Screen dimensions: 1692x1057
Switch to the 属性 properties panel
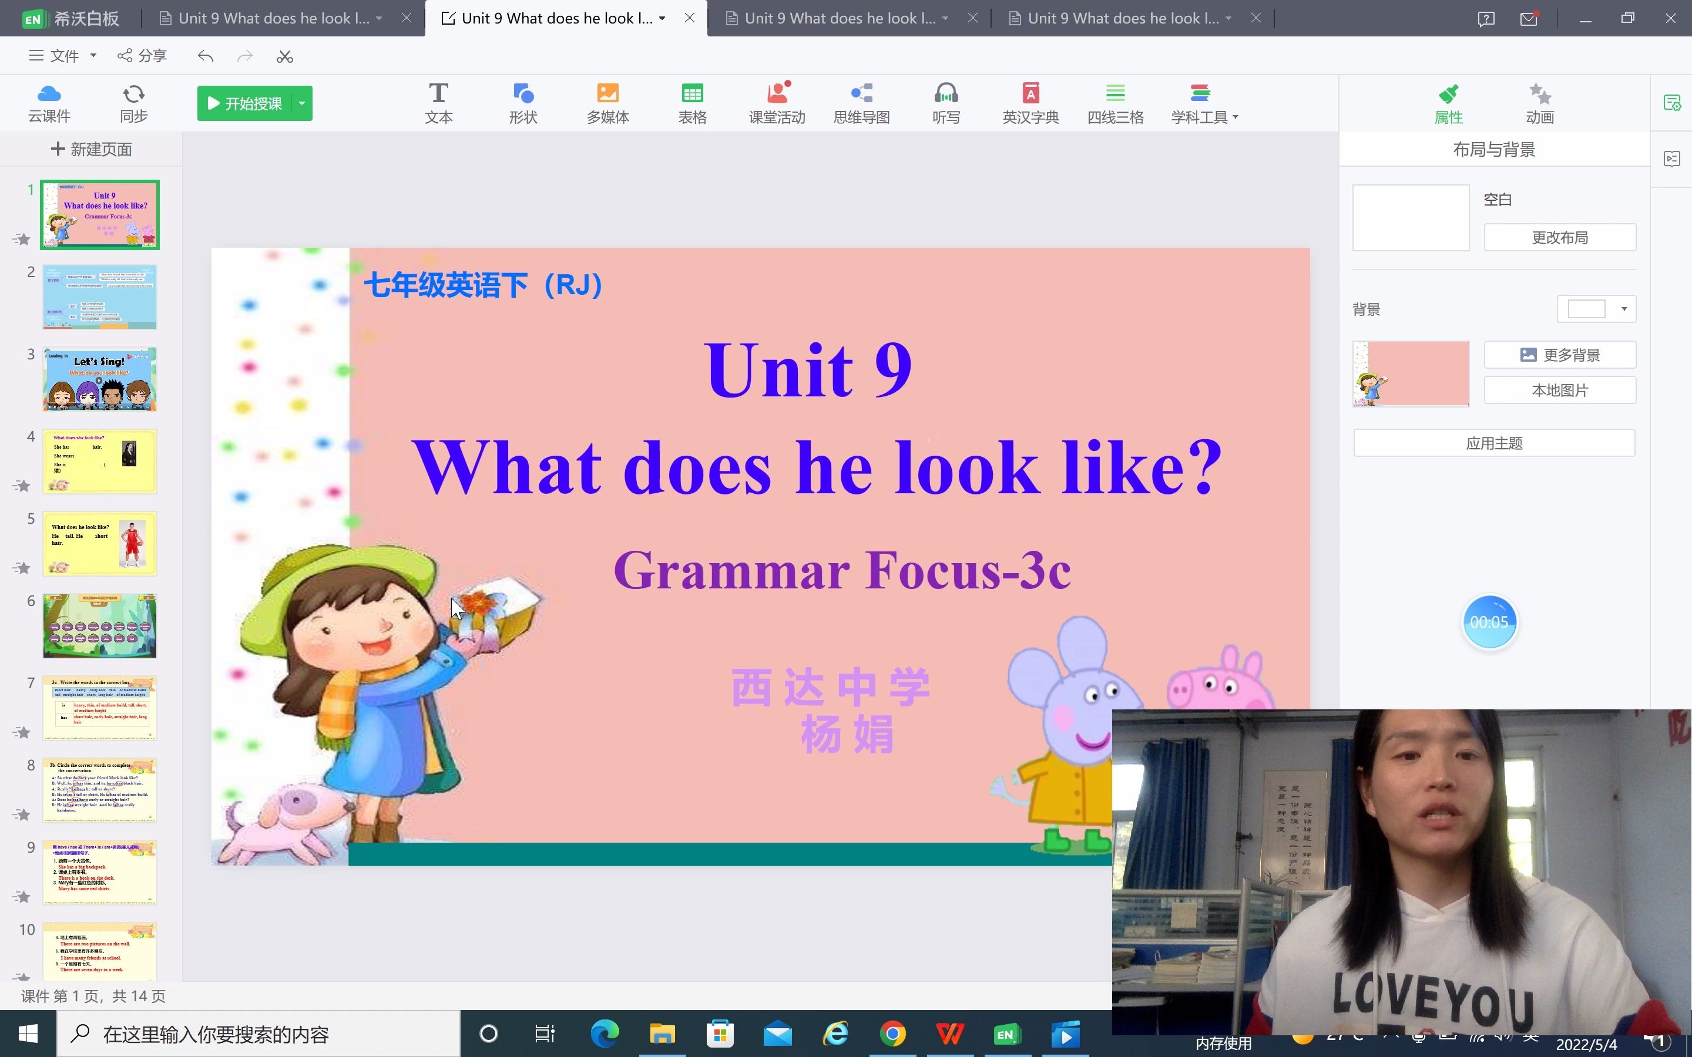click(1448, 104)
